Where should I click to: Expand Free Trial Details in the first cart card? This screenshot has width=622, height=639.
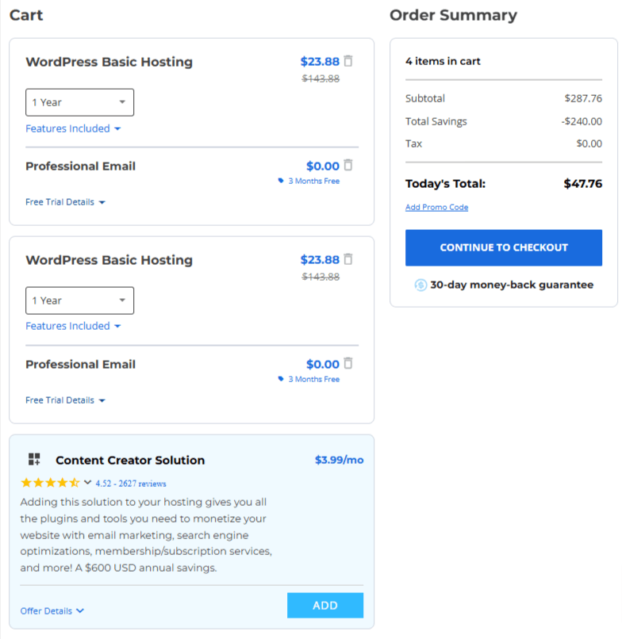[65, 202]
